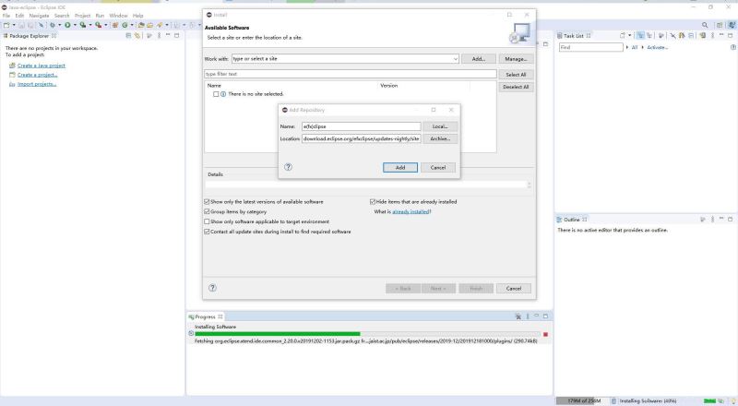Viewport: 738px width, 406px height.
Task: Toggle Group items by category checkbox
Action: (207, 212)
